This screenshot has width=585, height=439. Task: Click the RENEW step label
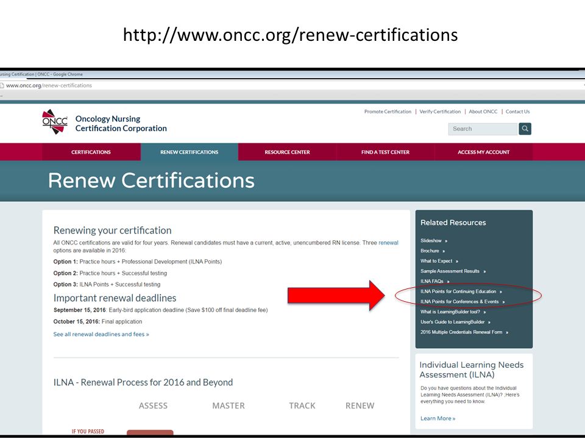(x=360, y=406)
